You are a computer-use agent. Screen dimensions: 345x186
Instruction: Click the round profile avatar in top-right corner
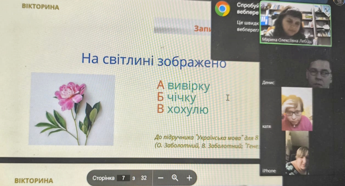click(340, 2)
